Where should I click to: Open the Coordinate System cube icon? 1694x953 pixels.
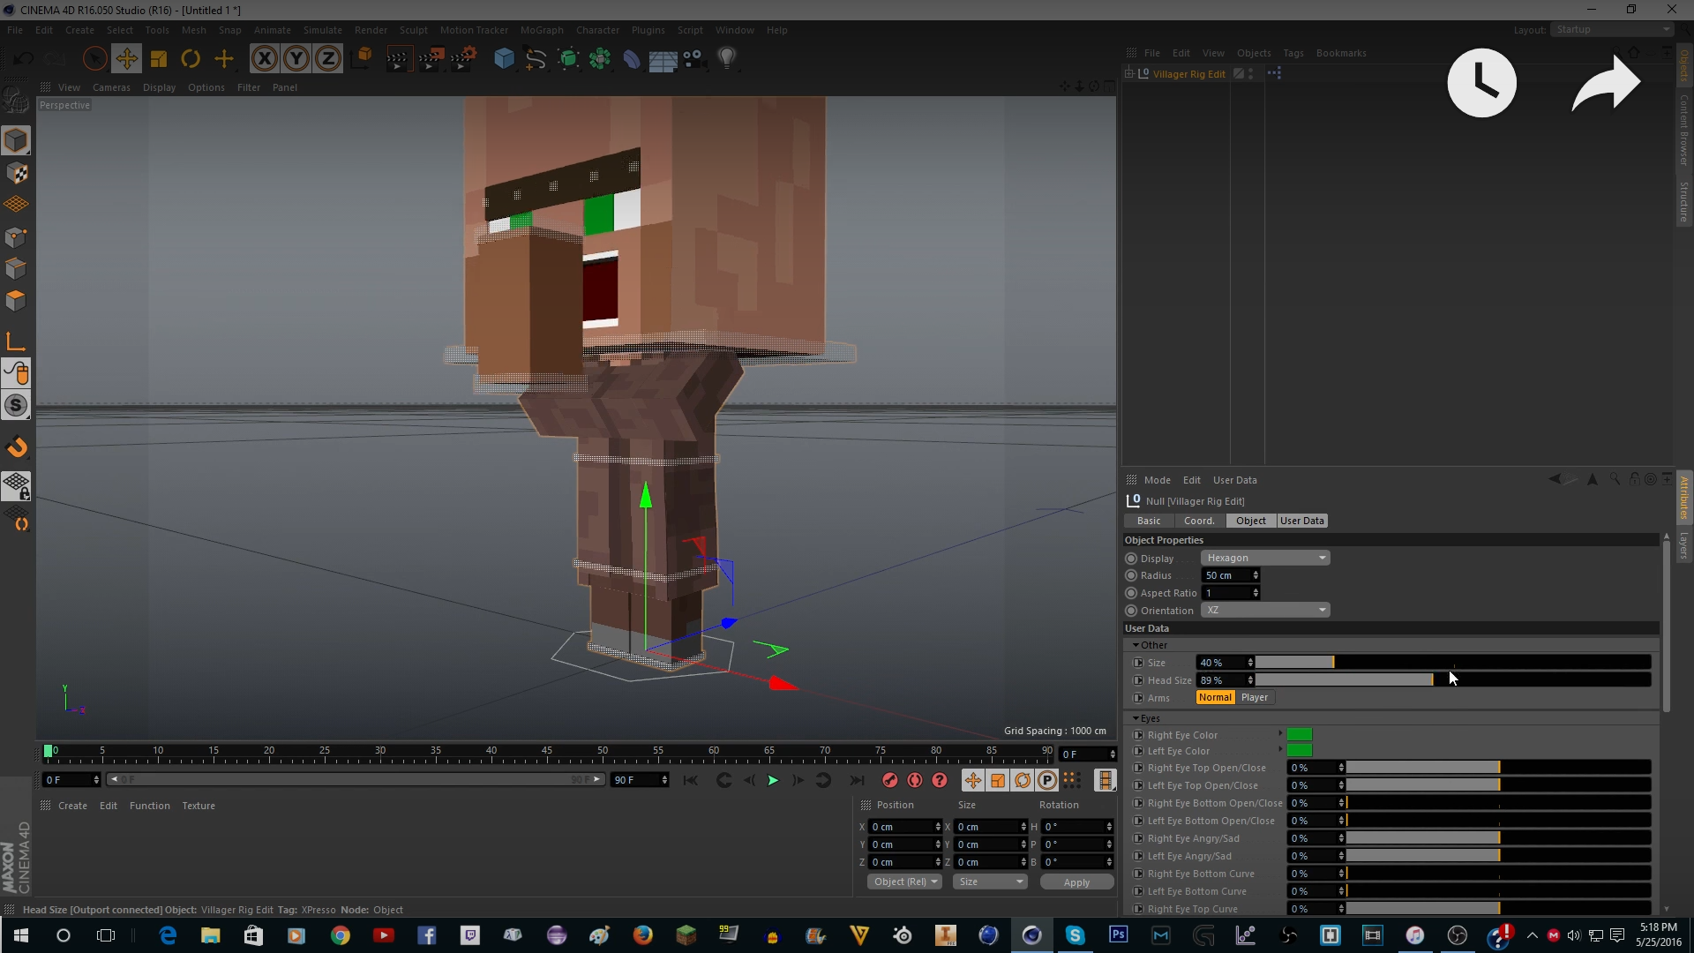click(x=362, y=59)
